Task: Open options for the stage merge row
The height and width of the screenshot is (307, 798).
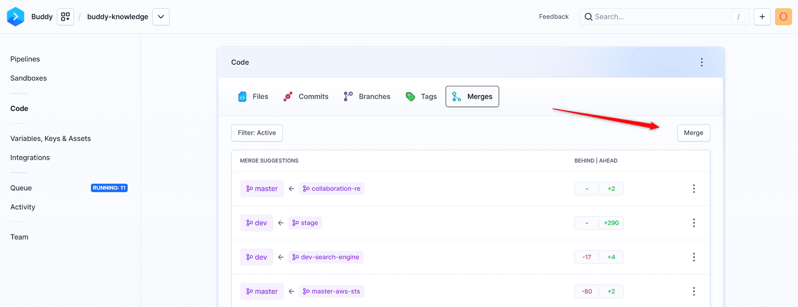Action: point(694,223)
